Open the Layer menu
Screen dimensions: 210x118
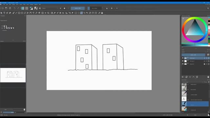tap(17, 4)
